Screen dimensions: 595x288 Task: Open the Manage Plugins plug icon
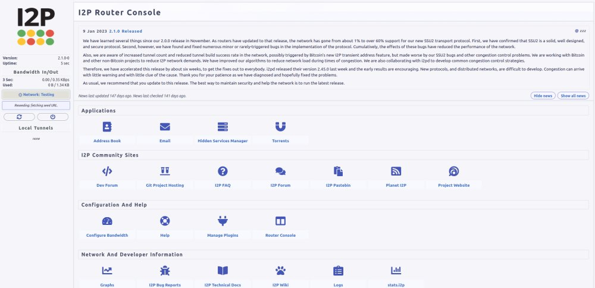[x=223, y=221]
